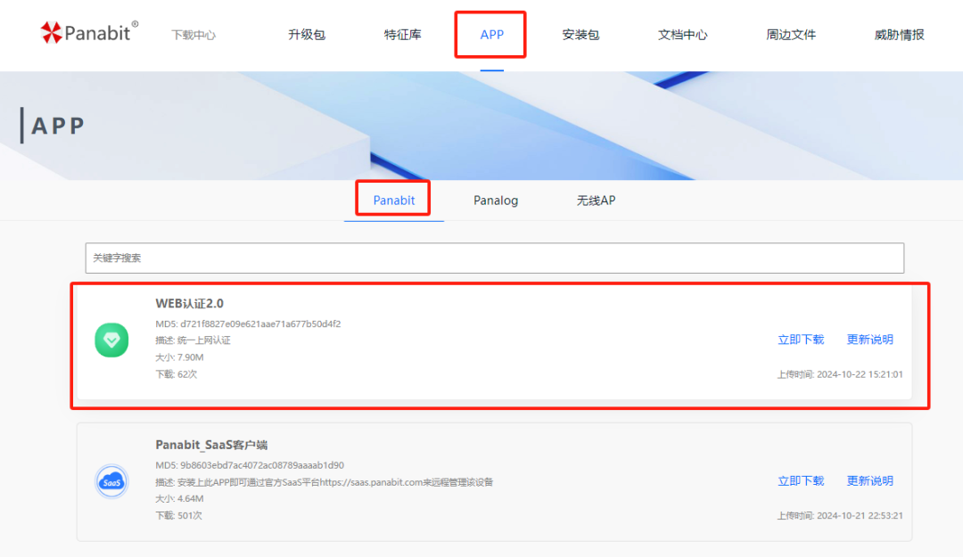Viewport: 963px width, 557px height.
Task: Click MD5 d721f8827e09e621aae71a677b50d4f2
Action: point(248,324)
